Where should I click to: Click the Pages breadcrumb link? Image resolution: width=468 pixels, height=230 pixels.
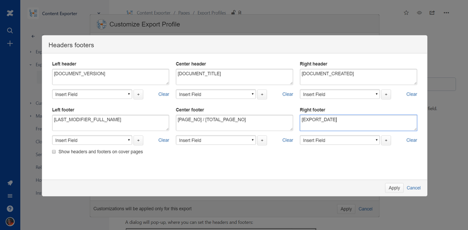click(184, 13)
